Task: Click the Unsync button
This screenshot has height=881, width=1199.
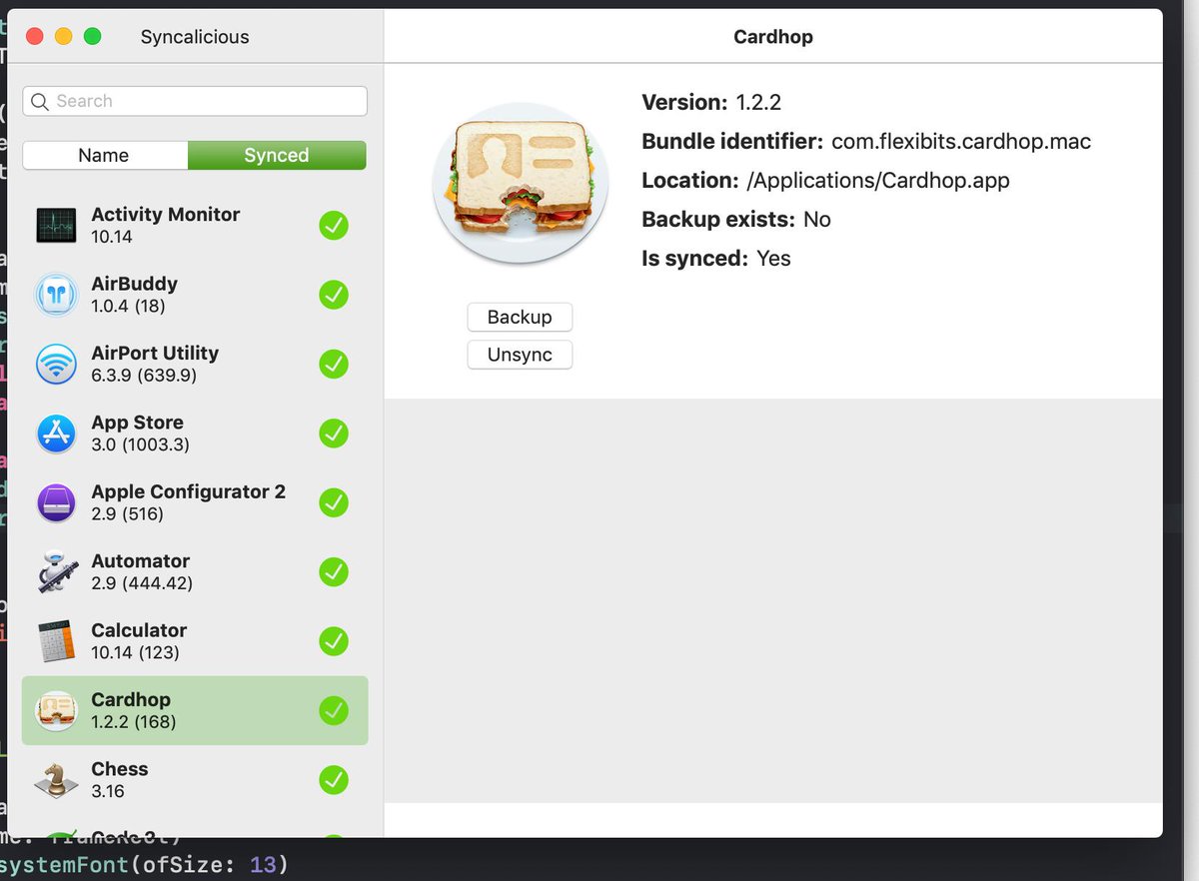Action: [520, 355]
